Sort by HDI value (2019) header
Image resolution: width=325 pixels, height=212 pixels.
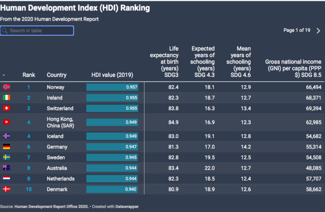112,75
